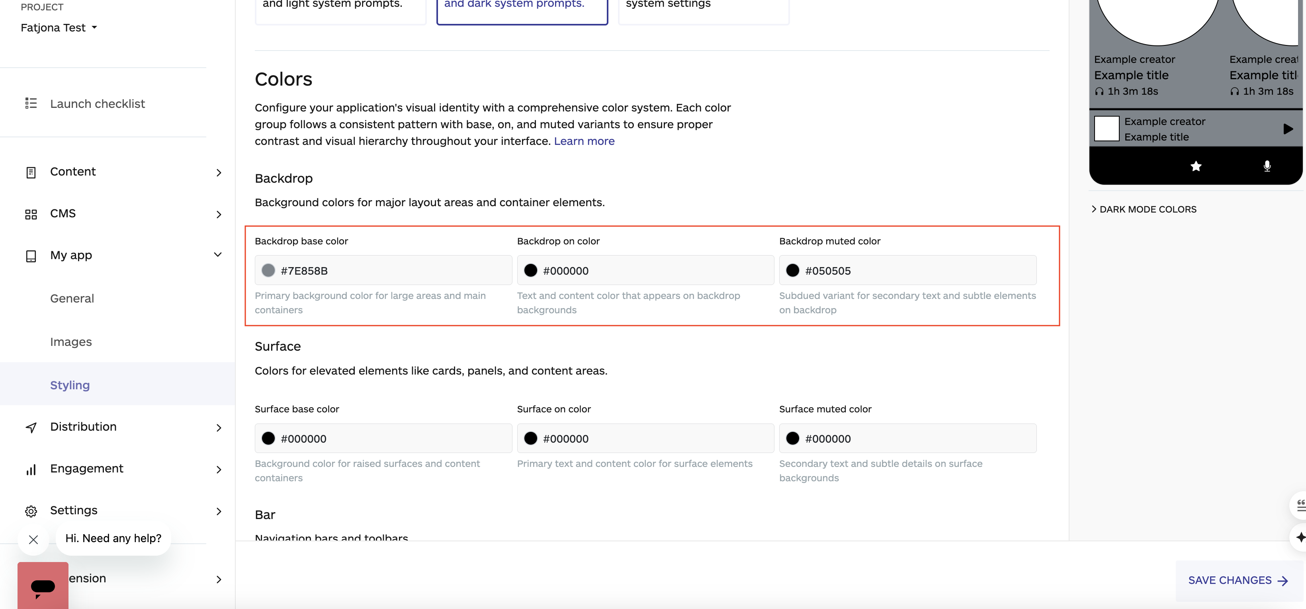Collapse the My app menu

(x=217, y=254)
